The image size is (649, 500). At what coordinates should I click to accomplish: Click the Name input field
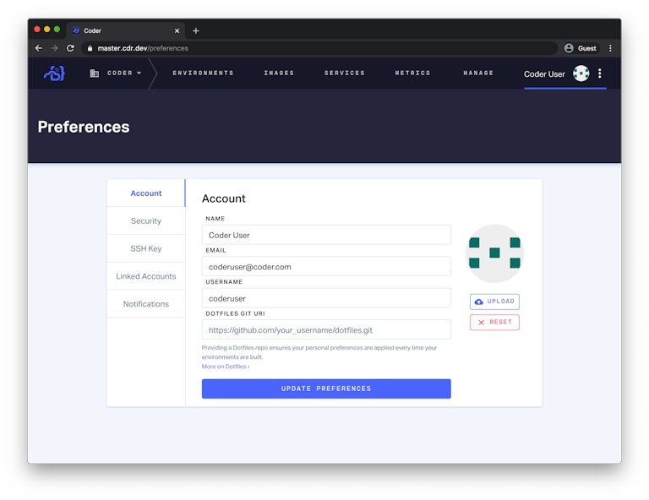[x=326, y=235]
